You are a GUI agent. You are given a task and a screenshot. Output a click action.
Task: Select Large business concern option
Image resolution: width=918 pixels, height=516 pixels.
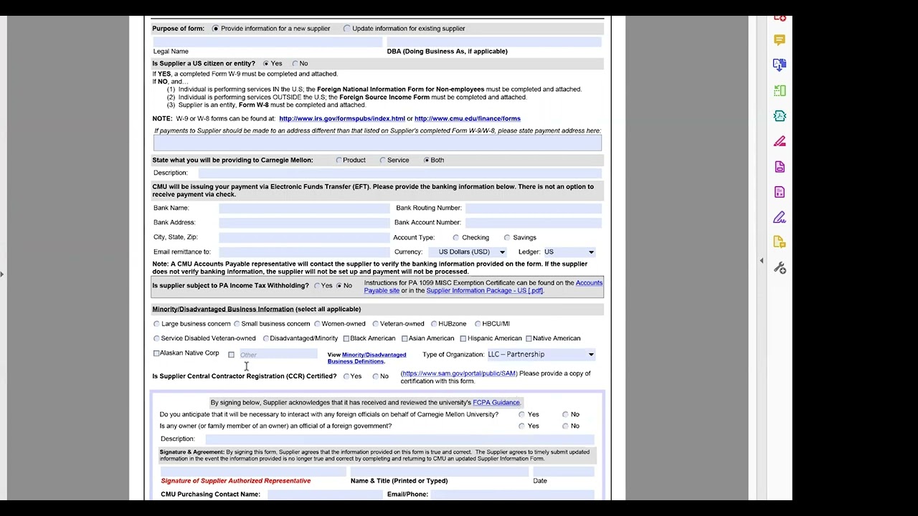[156, 324]
